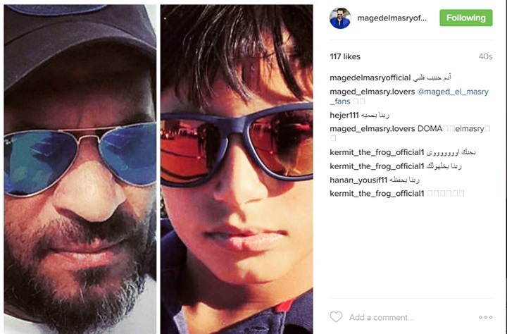Open the header username magedelmasryof...
507x334 pixels.
coord(392,18)
